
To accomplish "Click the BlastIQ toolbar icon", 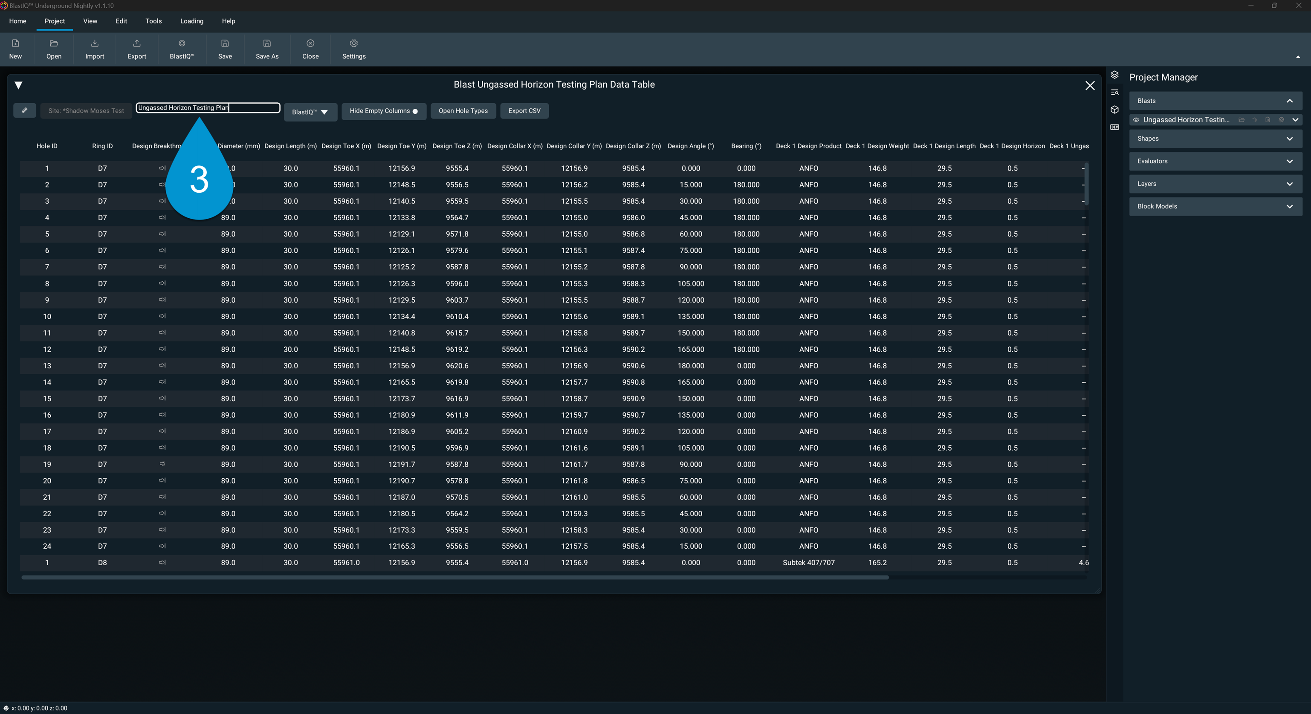I will (182, 43).
